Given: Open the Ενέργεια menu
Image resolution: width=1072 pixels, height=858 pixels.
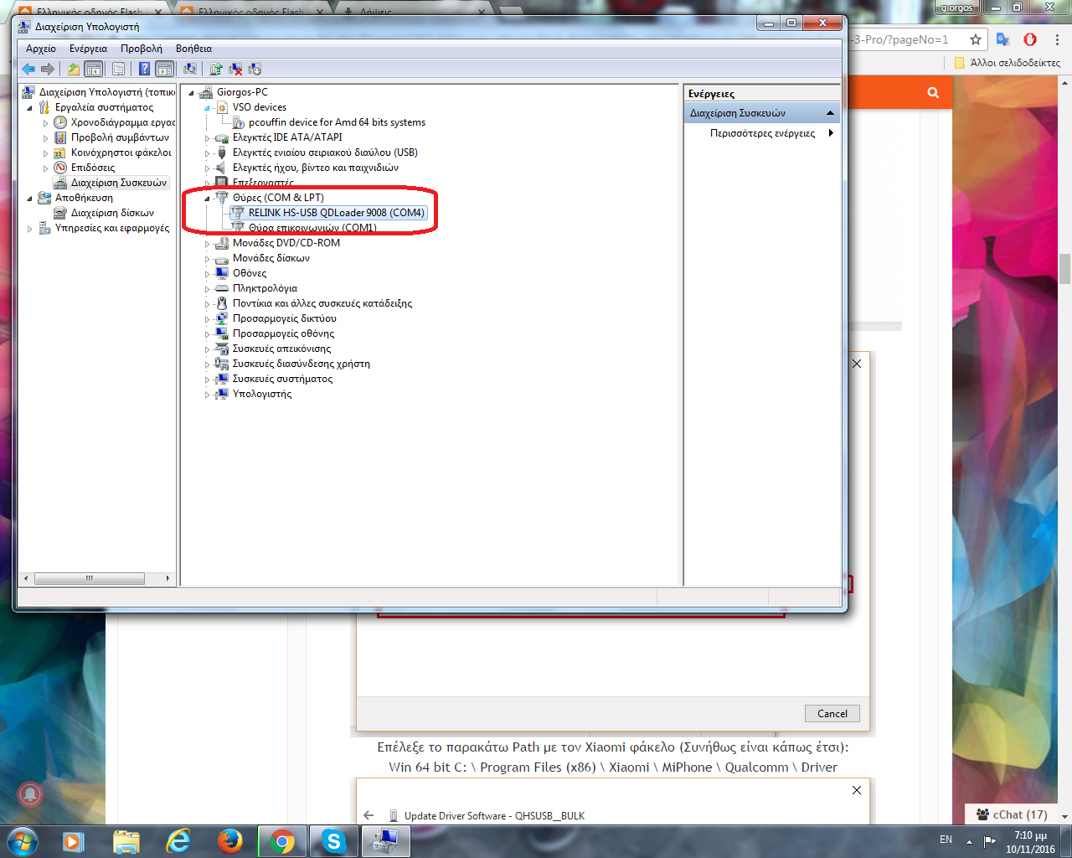Looking at the screenshot, I should point(88,49).
